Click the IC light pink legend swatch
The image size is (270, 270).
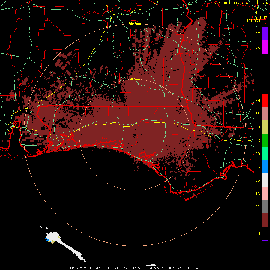click(265, 193)
